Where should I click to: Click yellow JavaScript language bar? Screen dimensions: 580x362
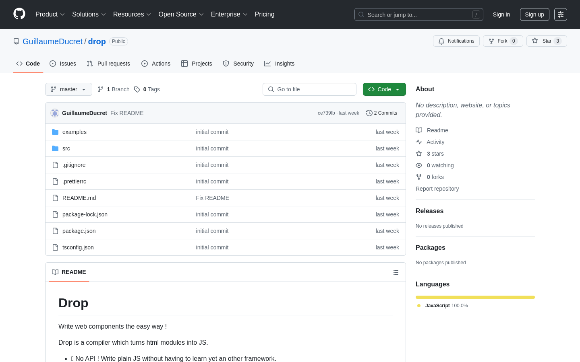tap(475, 297)
